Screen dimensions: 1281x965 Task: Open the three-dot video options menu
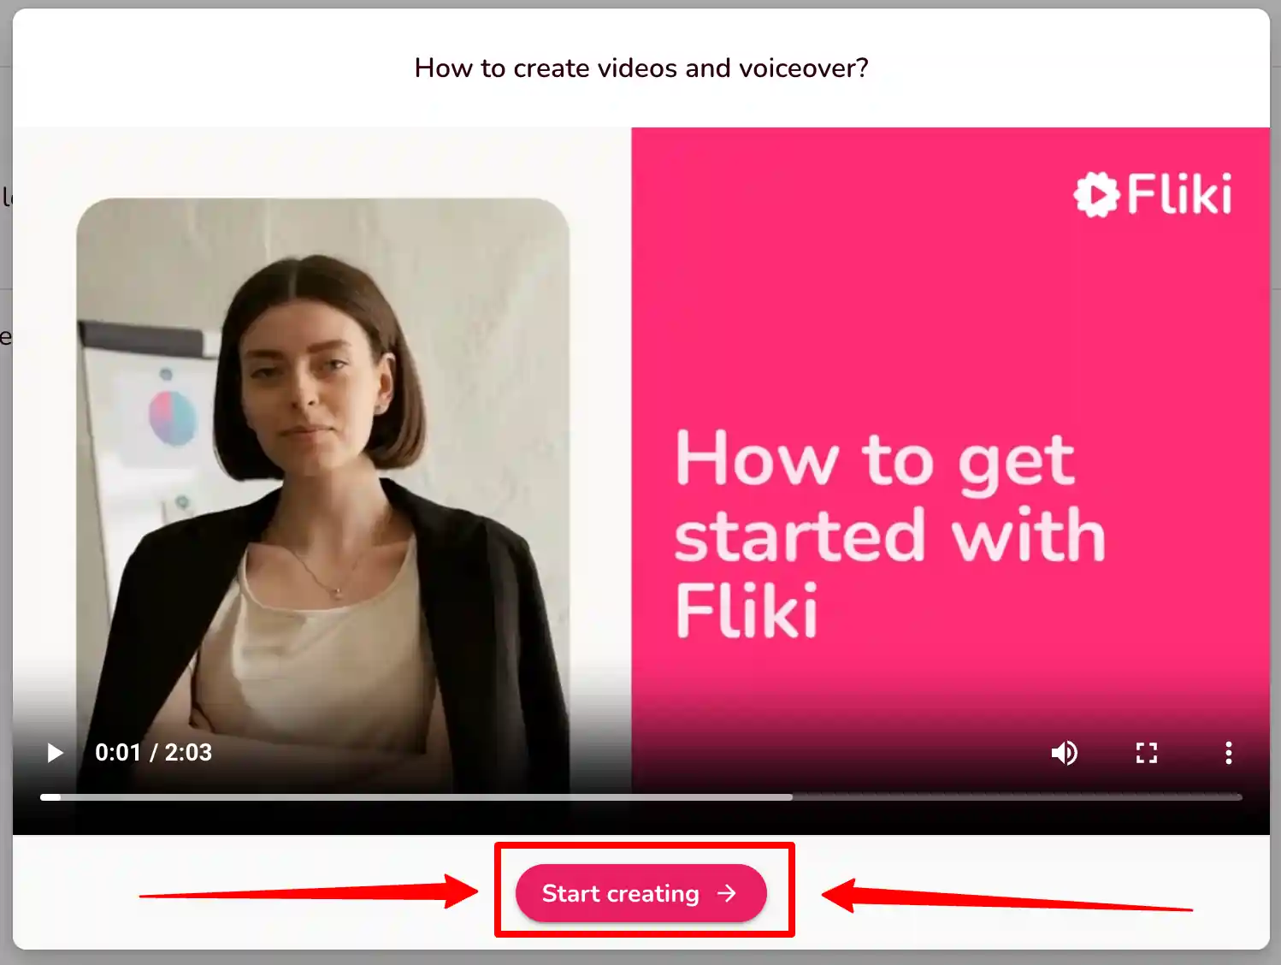pyautogui.click(x=1229, y=753)
